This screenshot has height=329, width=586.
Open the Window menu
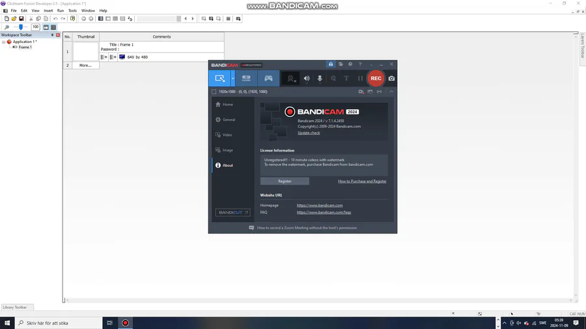pyautogui.click(x=88, y=11)
